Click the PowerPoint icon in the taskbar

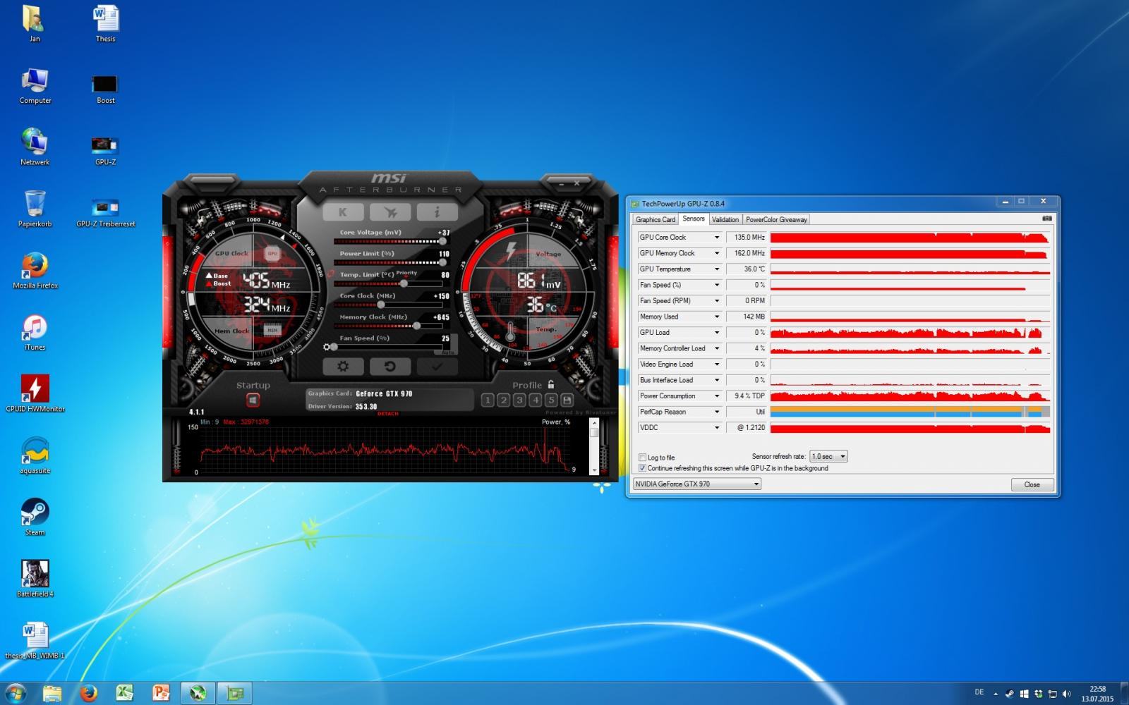pyautogui.click(x=161, y=694)
